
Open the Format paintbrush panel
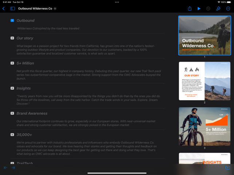[218, 8]
